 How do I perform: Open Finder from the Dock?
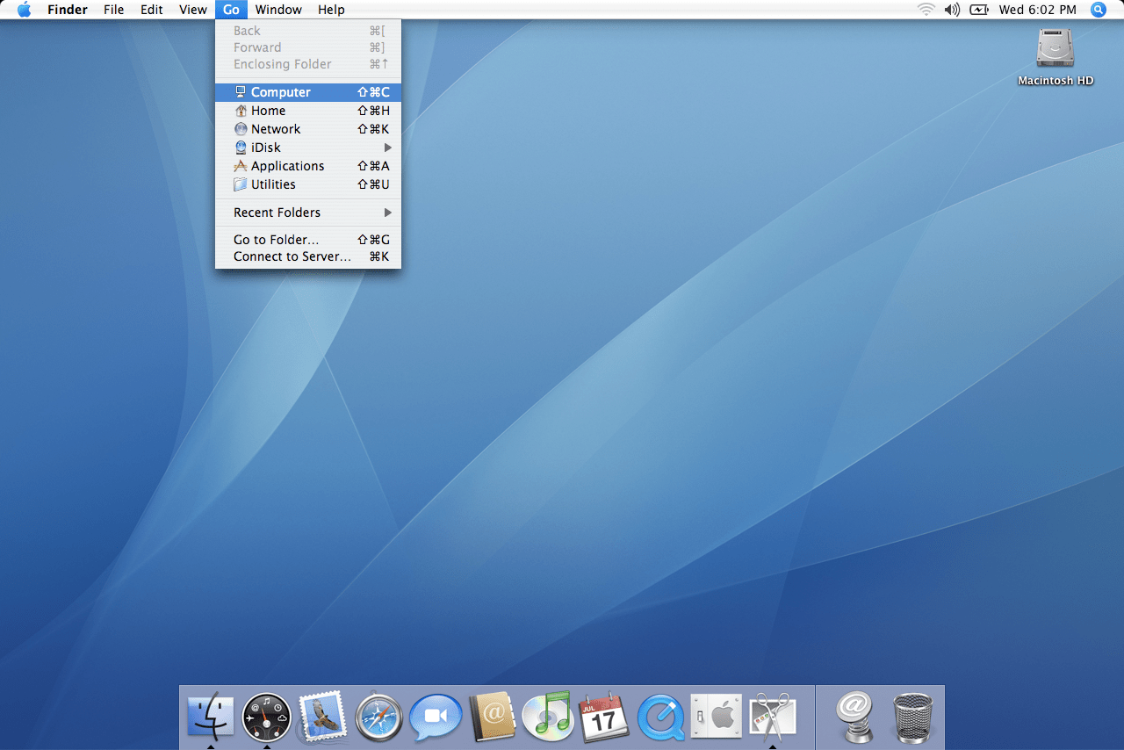[211, 717]
